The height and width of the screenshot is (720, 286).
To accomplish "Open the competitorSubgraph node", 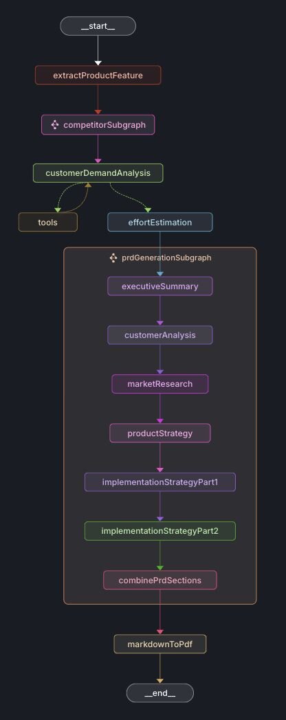I will tap(98, 124).
